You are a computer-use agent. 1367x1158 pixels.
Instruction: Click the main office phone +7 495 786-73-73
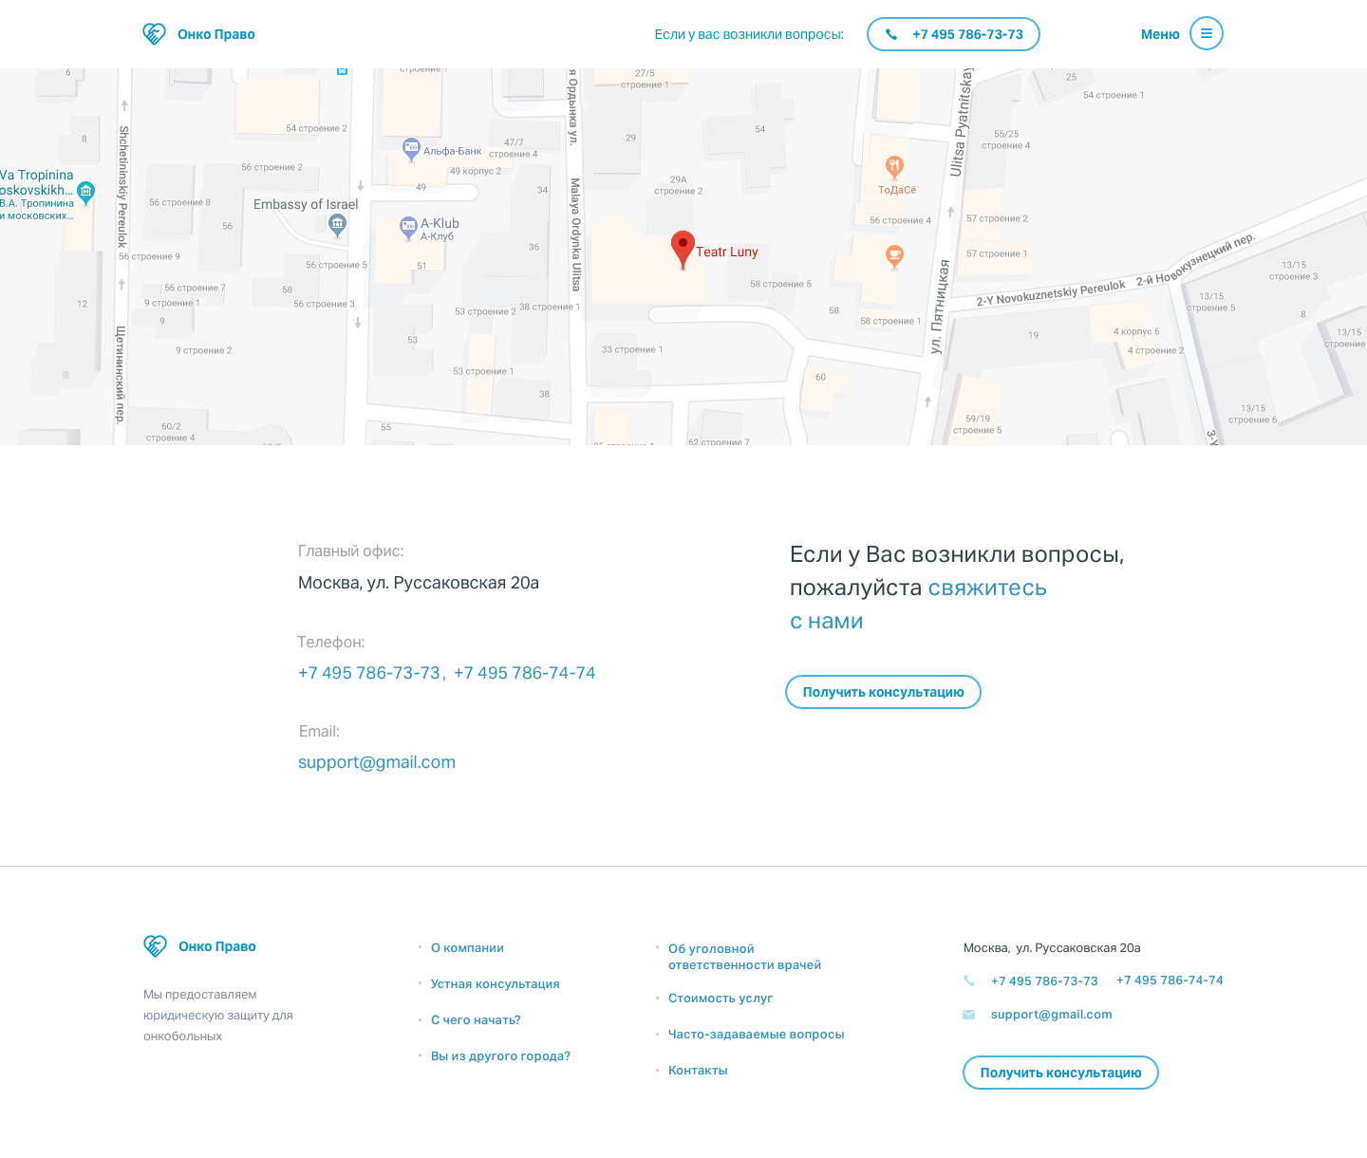tap(369, 673)
